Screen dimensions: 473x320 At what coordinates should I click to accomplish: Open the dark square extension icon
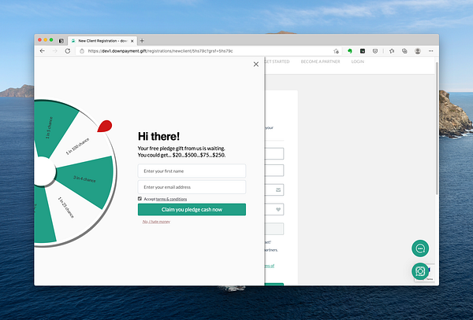pyautogui.click(x=363, y=51)
